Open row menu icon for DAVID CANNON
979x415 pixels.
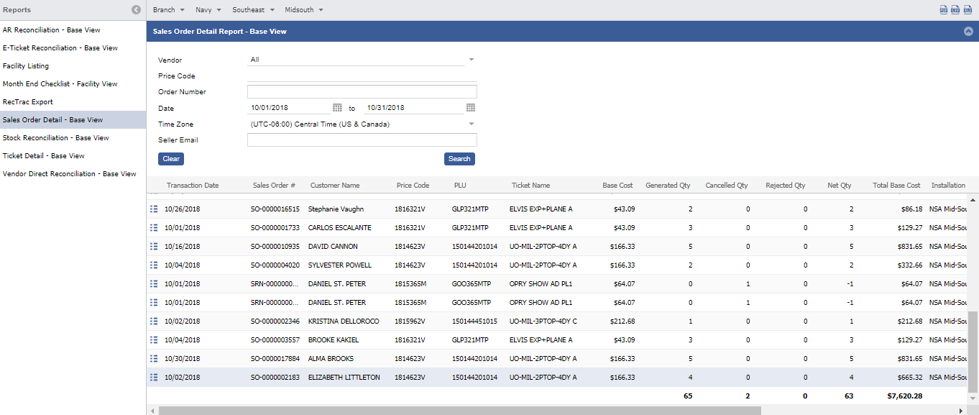(x=154, y=246)
